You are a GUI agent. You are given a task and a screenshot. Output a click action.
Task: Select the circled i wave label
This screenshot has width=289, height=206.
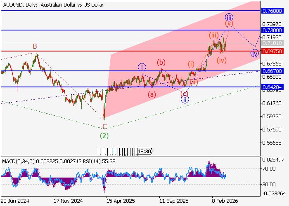click(x=142, y=67)
